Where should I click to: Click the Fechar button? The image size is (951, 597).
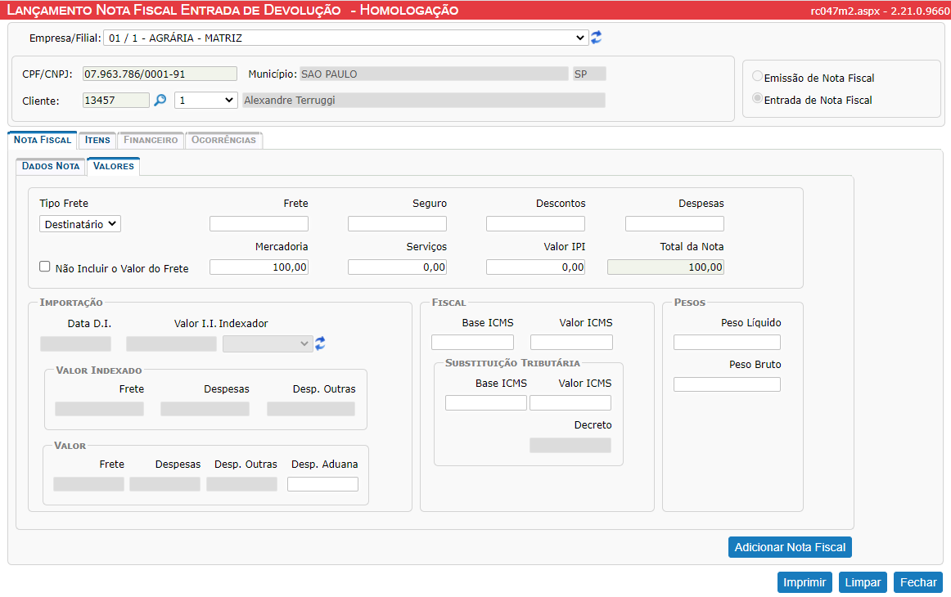(918, 582)
